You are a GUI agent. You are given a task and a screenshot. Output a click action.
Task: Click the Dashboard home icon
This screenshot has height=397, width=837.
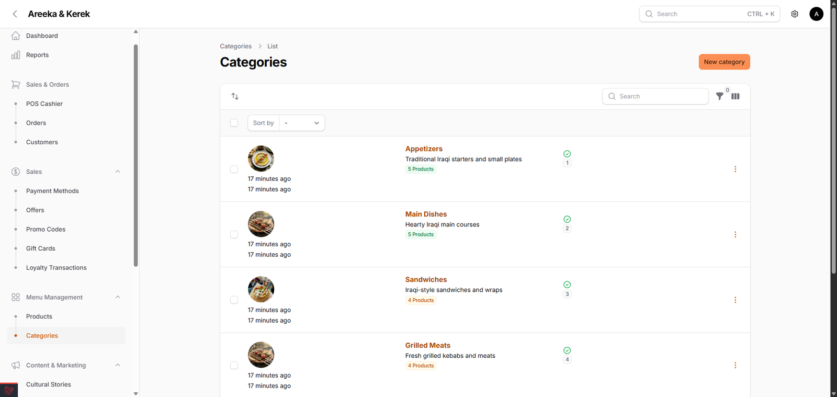point(16,36)
